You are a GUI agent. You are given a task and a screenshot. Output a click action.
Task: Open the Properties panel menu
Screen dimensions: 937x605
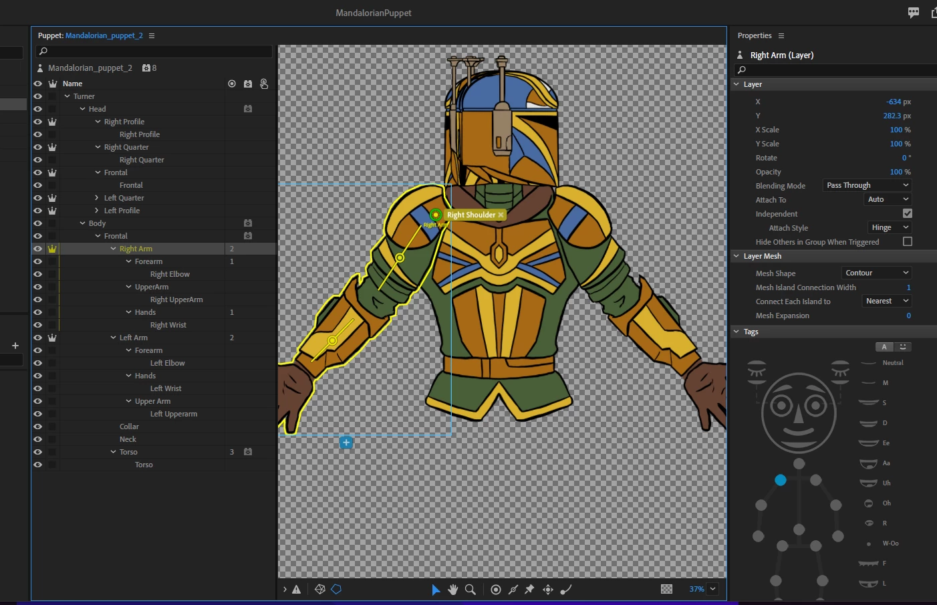click(x=781, y=35)
